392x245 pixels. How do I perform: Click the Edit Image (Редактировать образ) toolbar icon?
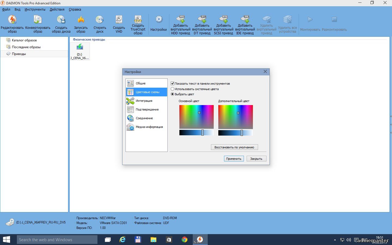12,20
